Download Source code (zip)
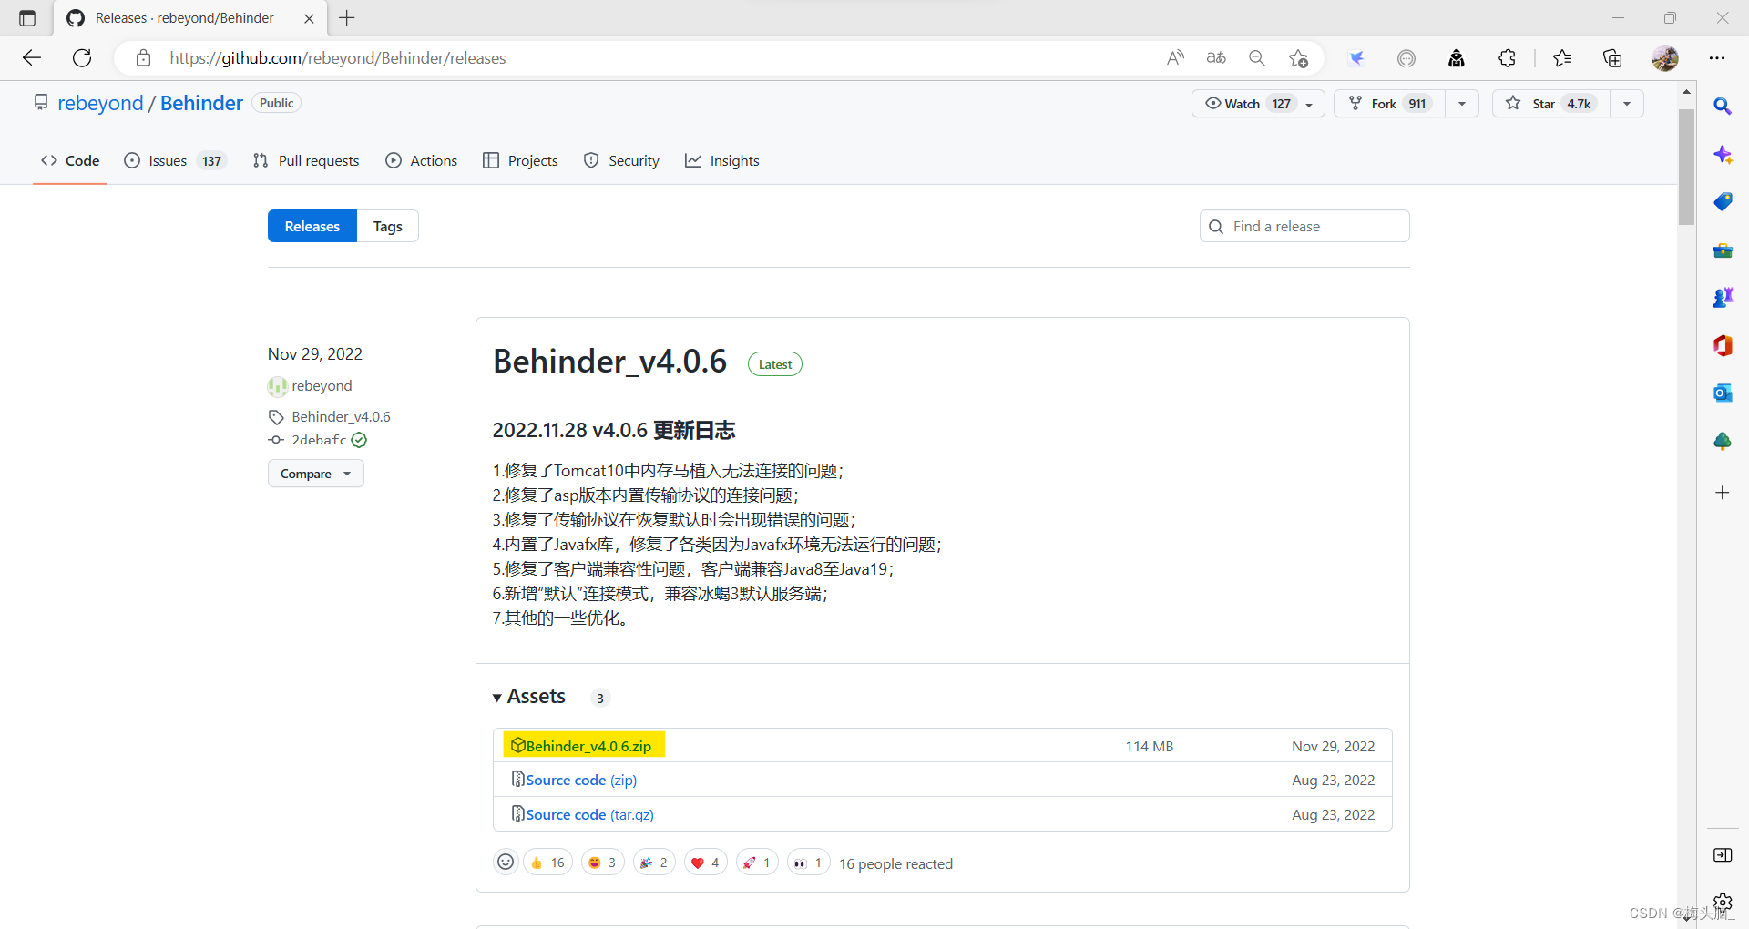The image size is (1749, 929). pos(581,781)
